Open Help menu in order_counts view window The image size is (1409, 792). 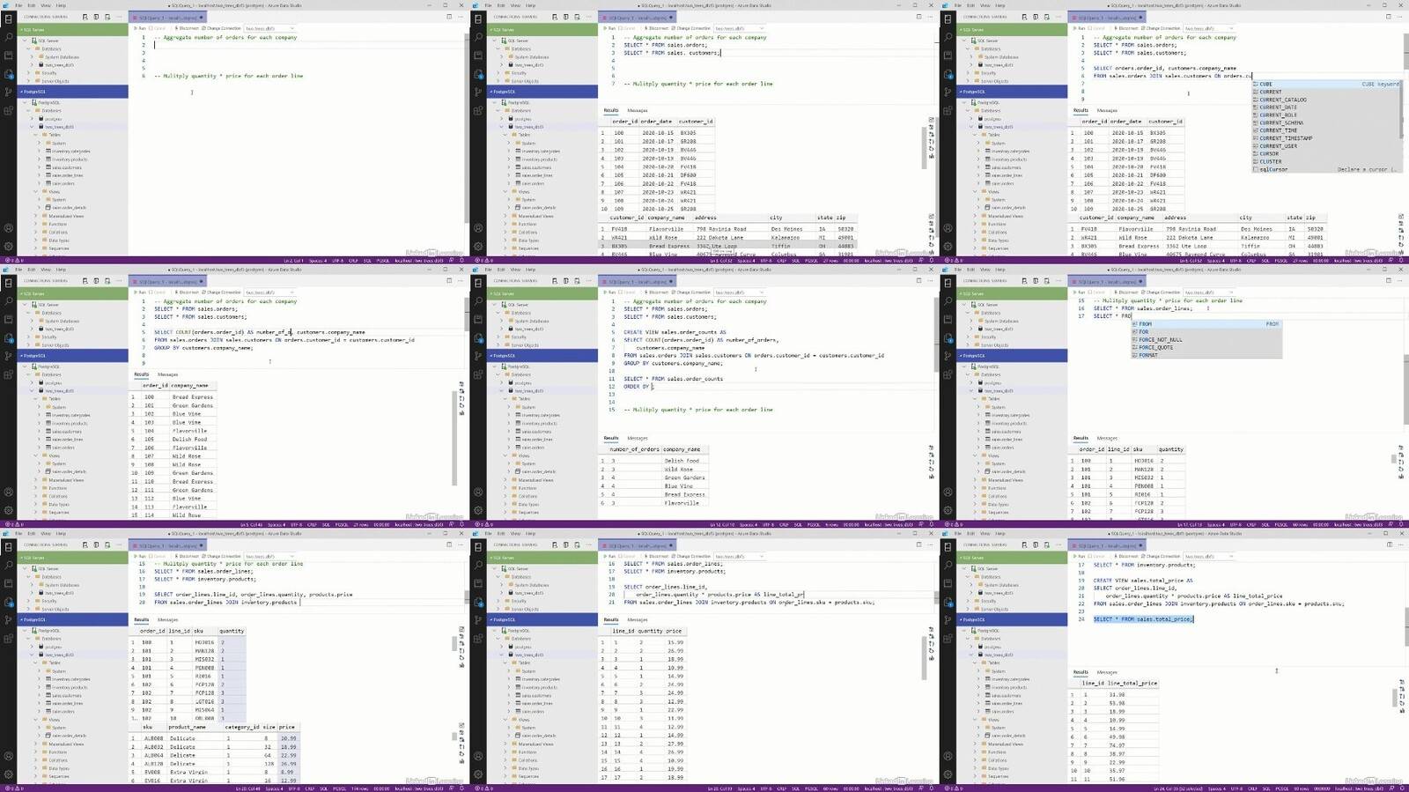point(530,270)
